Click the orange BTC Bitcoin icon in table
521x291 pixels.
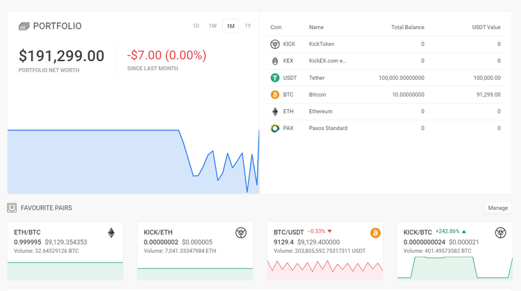[x=275, y=94]
